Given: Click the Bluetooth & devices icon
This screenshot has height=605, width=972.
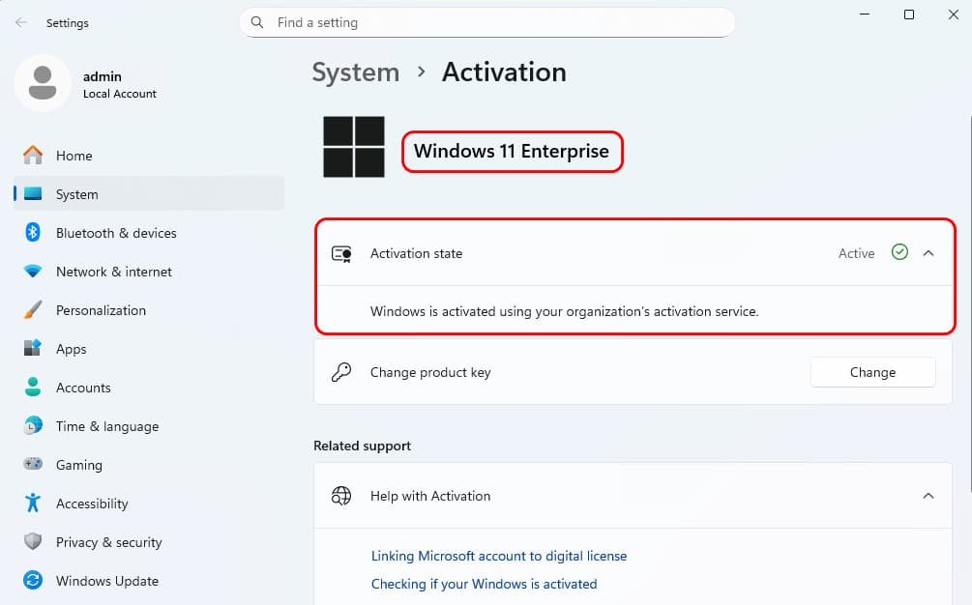Looking at the screenshot, I should click(x=33, y=233).
